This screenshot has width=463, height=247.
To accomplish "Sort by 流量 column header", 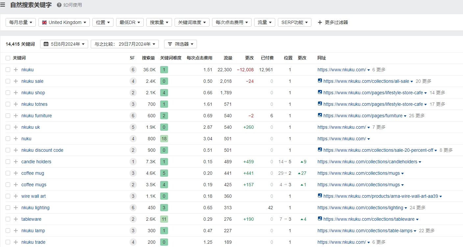I will [228, 58].
